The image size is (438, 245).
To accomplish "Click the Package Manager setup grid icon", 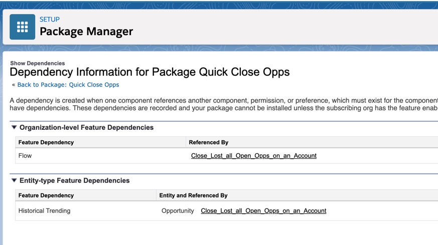I will pos(23,27).
